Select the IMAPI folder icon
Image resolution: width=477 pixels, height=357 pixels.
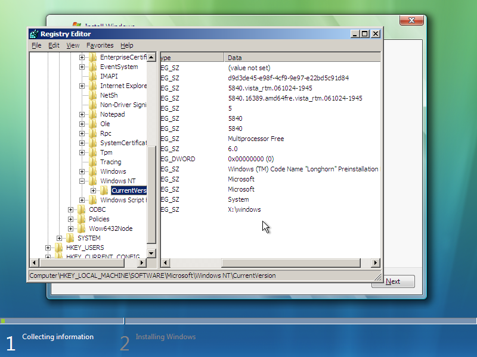(x=92, y=76)
